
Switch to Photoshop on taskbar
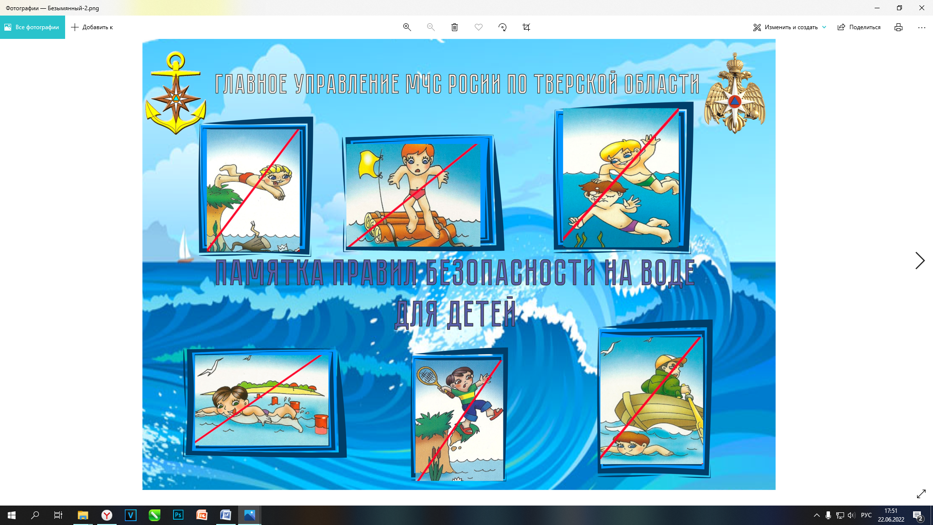[178, 515]
